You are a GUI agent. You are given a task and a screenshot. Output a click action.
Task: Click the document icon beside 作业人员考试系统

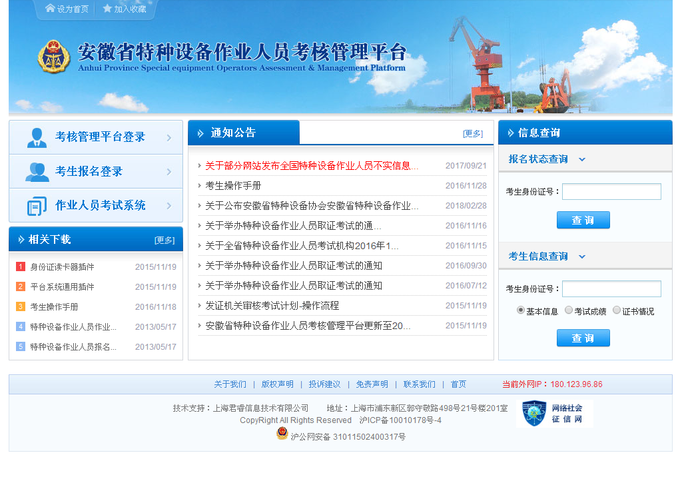pos(37,206)
